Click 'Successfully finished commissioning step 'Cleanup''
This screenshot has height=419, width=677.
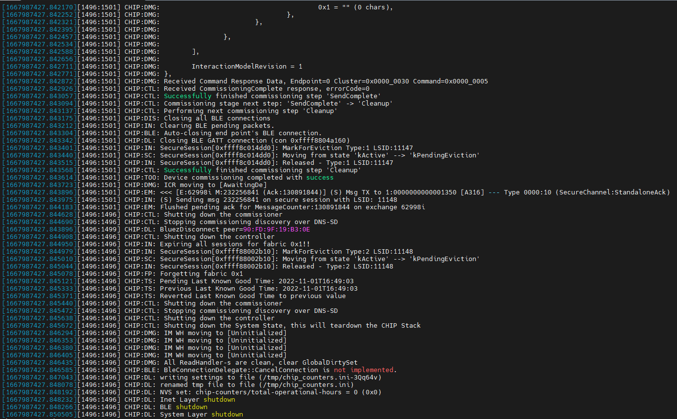pos(262,170)
